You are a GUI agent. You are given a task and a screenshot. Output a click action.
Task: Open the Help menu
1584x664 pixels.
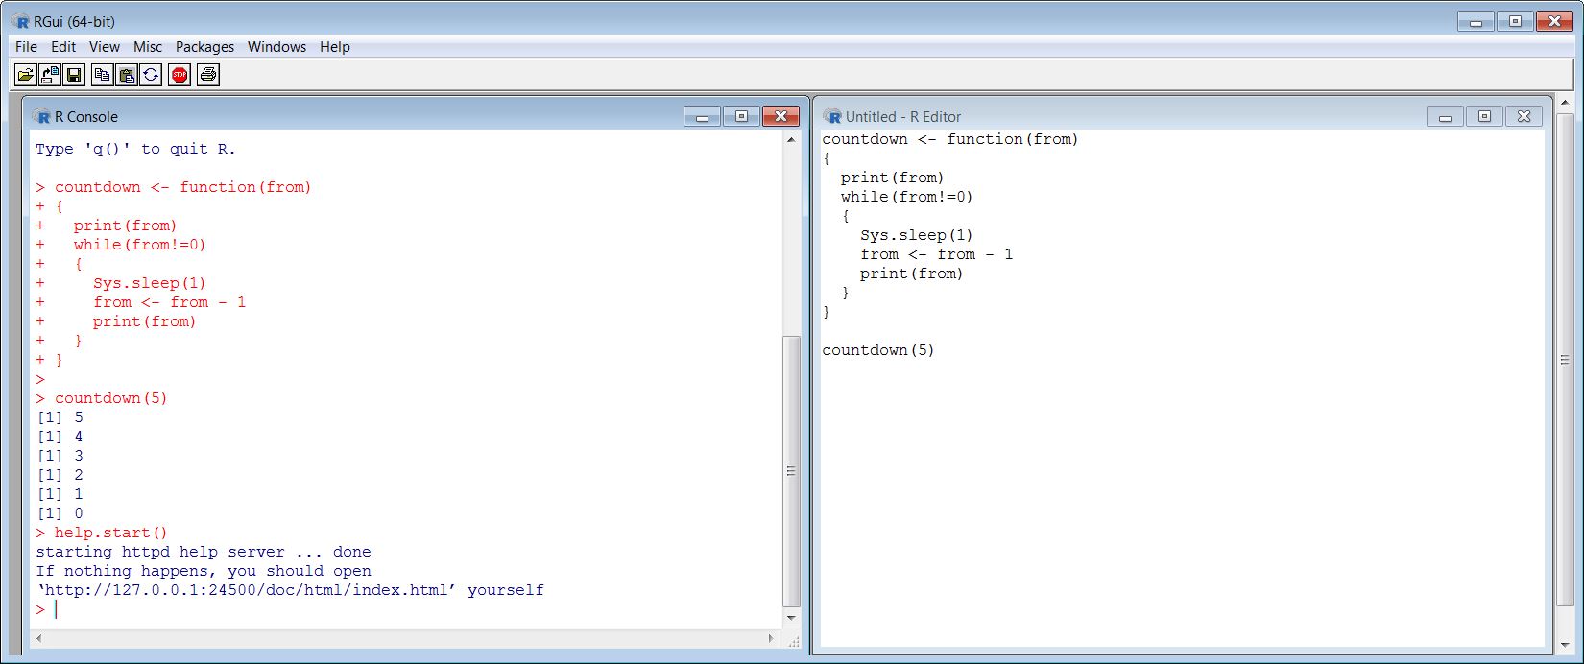click(x=335, y=47)
